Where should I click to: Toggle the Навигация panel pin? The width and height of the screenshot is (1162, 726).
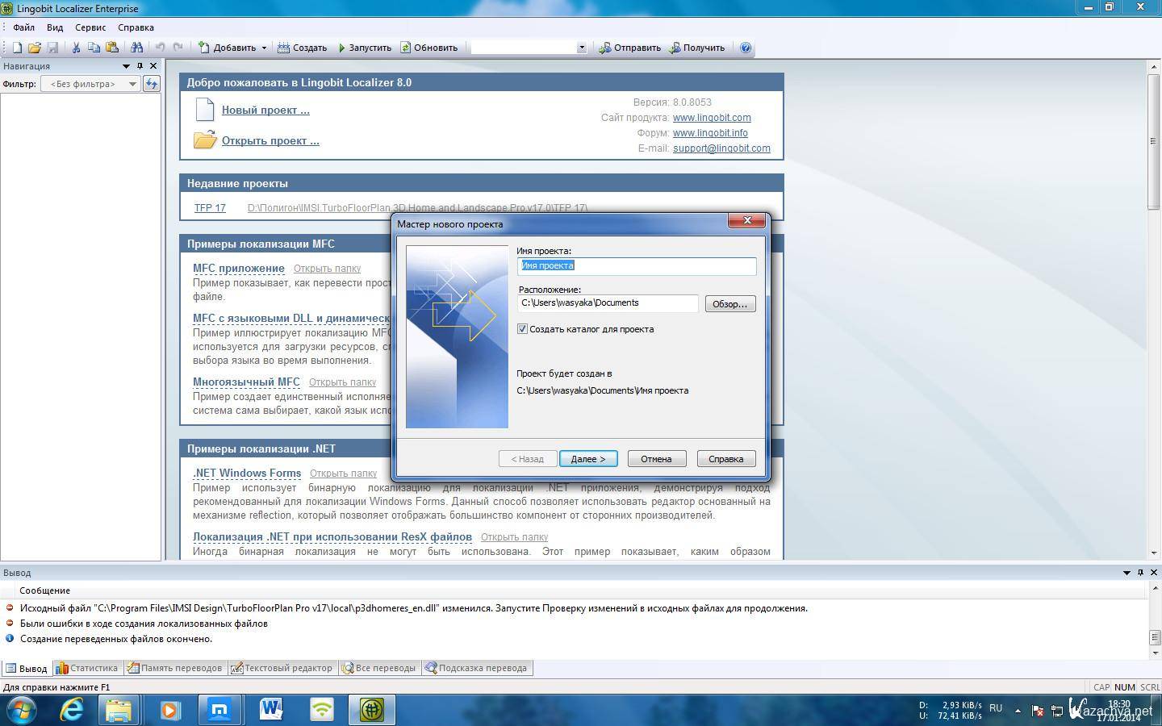pos(140,66)
